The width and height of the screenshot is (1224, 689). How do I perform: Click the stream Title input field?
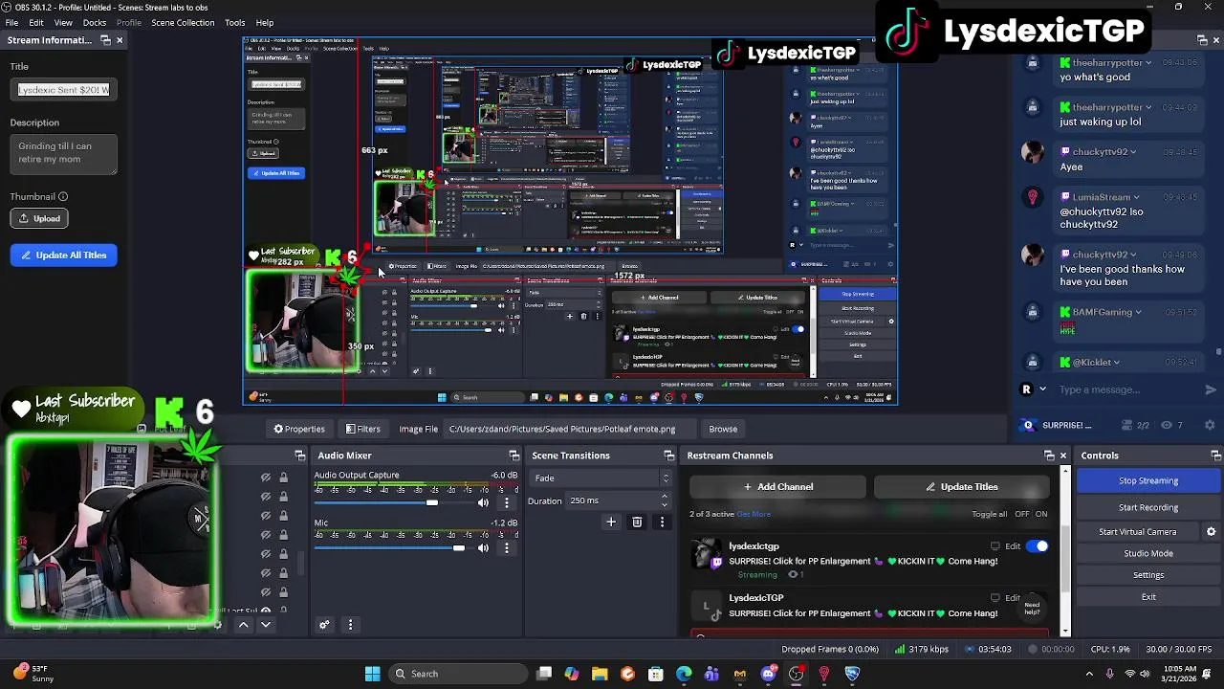[64, 89]
